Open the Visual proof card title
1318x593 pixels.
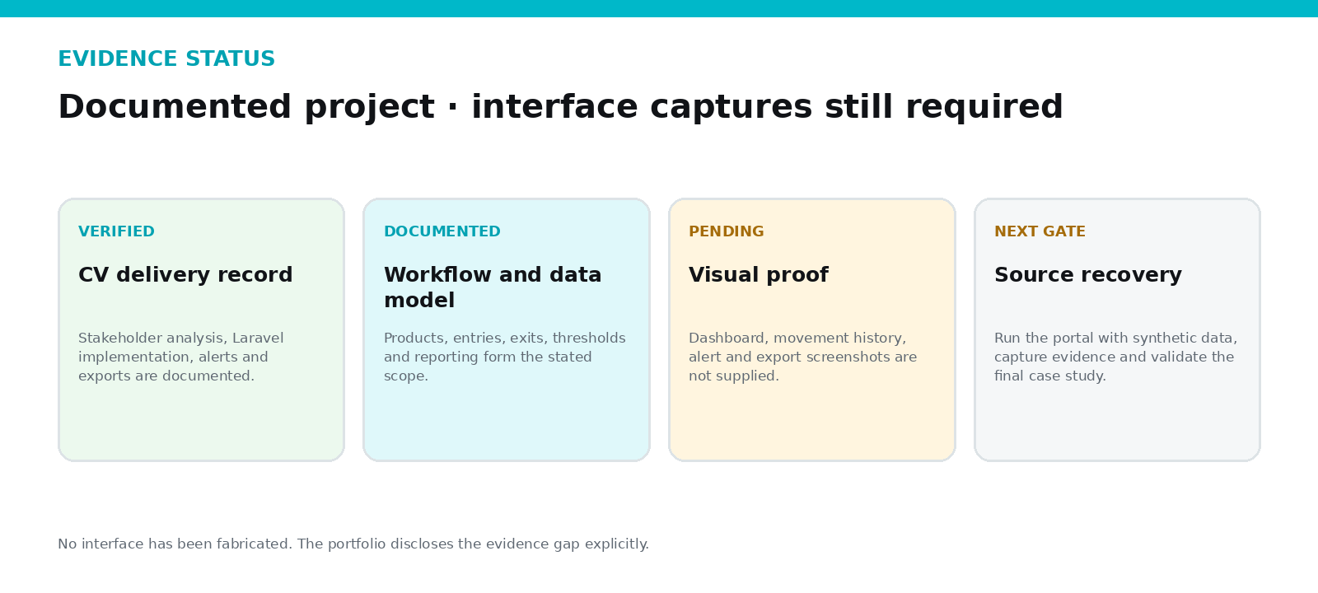[x=759, y=275]
